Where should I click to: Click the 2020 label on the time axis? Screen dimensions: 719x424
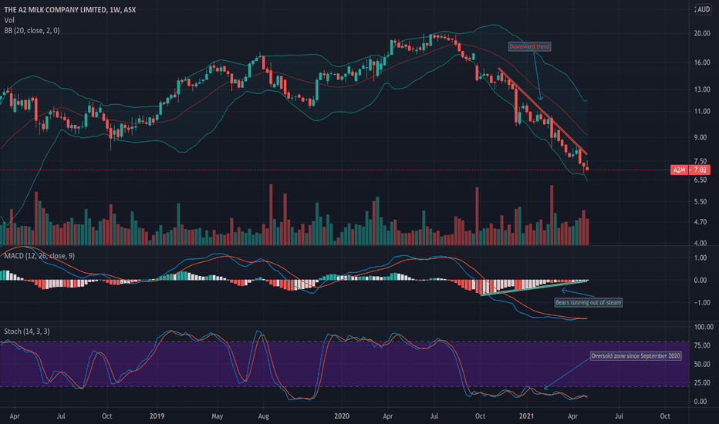point(342,416)
